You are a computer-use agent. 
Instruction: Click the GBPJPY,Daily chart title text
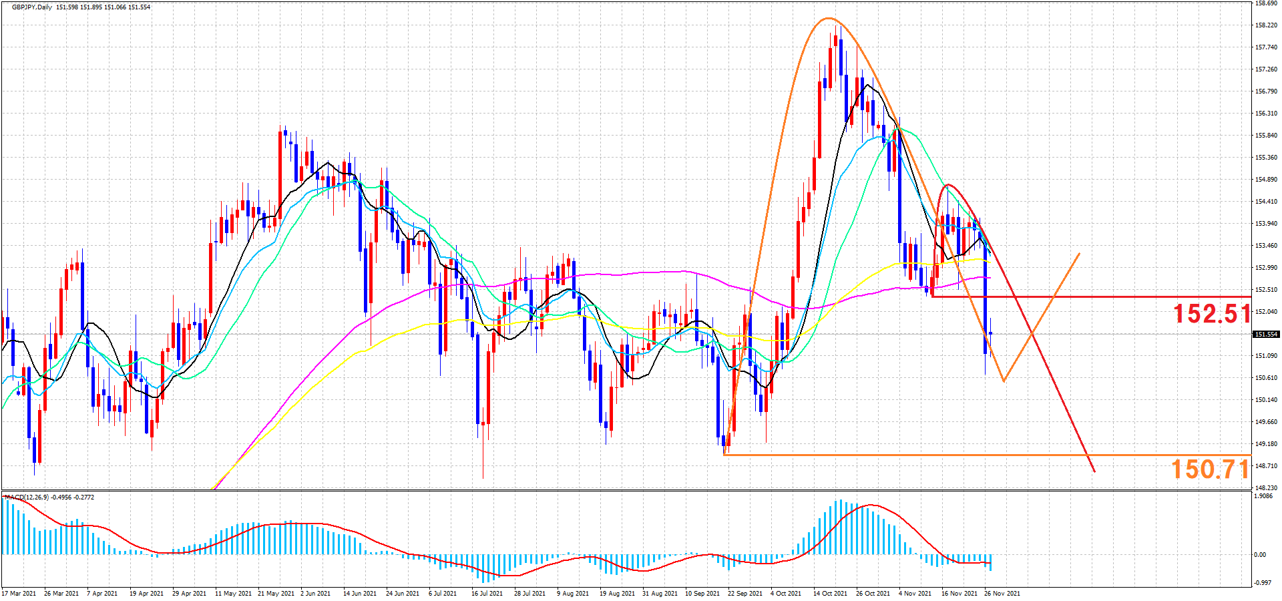[x=32, y=7]
